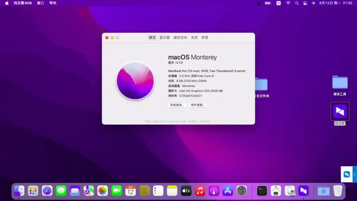
Task: Open Messages app in the Dock
Action: click(x=61, y=191)
